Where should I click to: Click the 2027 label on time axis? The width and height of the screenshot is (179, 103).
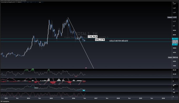(96, 98)
